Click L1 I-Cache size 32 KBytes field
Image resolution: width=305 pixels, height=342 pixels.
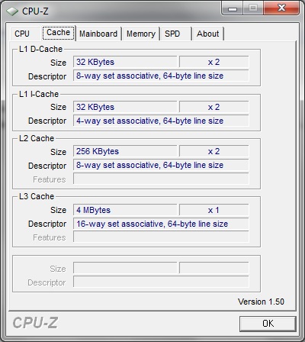[x=125, y=107]
